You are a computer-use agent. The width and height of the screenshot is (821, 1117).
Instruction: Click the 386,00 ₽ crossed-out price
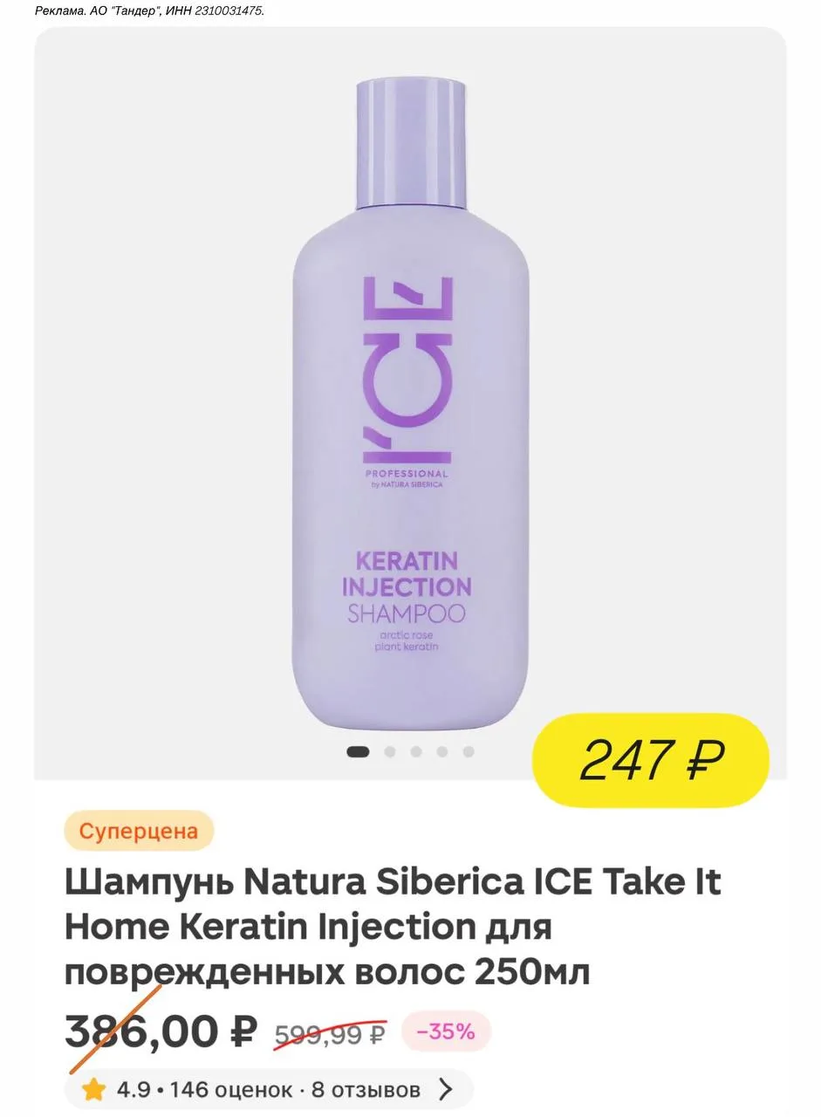click(x=161, y=1031)
